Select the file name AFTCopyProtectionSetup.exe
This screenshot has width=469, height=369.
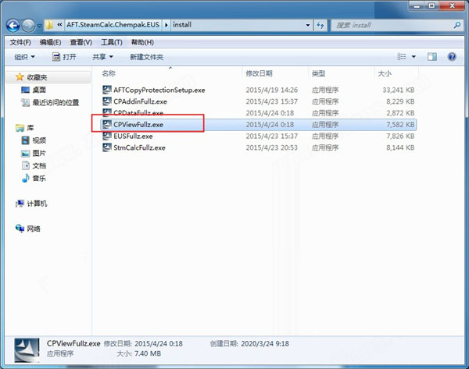[159, 90]
